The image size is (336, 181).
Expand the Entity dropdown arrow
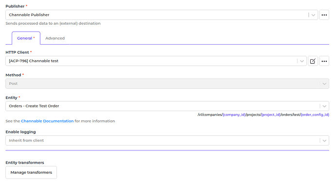click(x=324, y=106)
